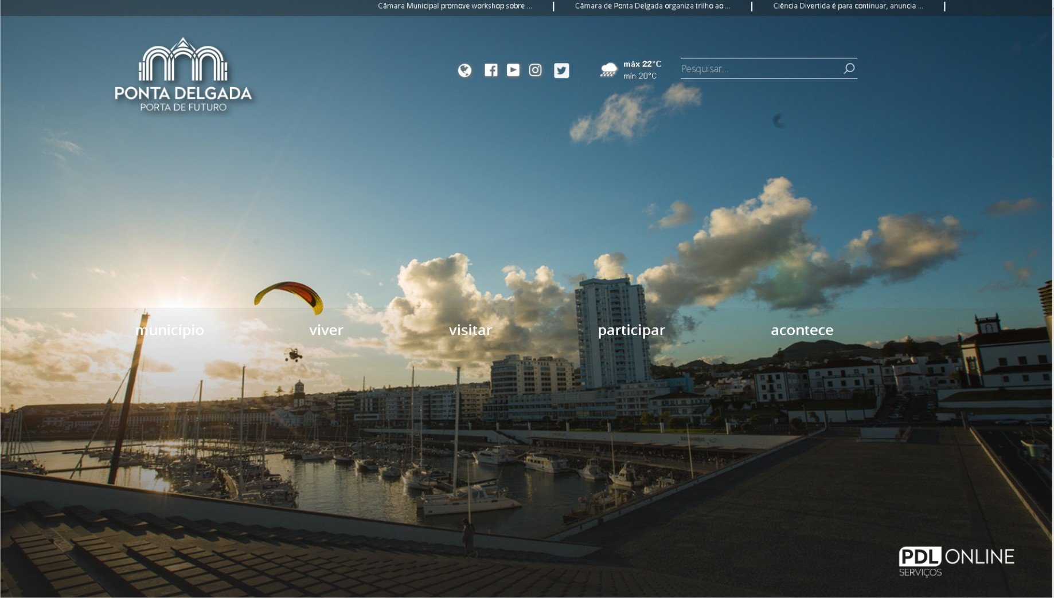Click the máx 22°C temperature text
The image size is (1054, 598).
pos(642,64)
